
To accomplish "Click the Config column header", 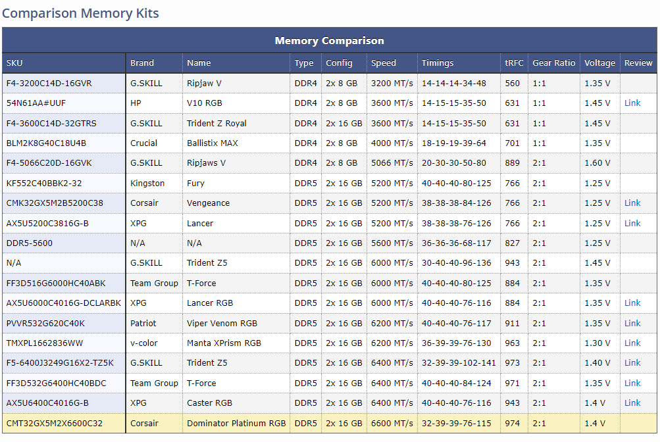I will (x=339, y=63).
